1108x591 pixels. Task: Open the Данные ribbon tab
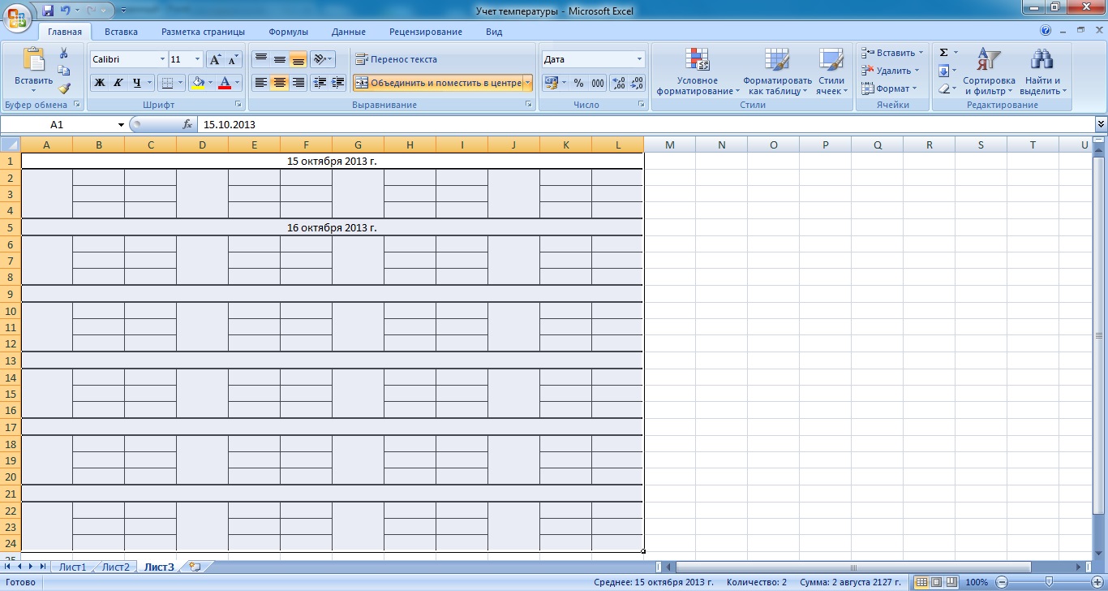coord(348,32)
